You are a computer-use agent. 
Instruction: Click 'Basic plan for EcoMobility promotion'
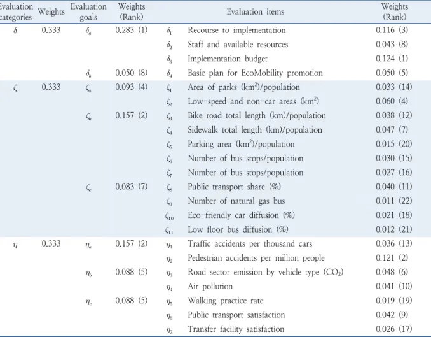coord(255,73)
